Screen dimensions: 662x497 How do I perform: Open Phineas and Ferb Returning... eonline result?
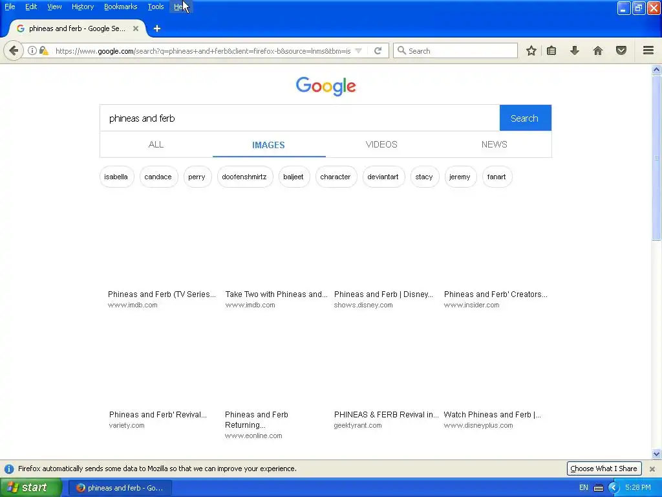pyautogui.click(x=257, y=419)
